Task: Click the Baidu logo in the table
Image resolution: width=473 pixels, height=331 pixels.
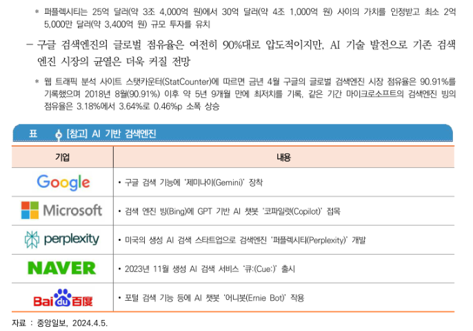Action: [x=63, y=297]
